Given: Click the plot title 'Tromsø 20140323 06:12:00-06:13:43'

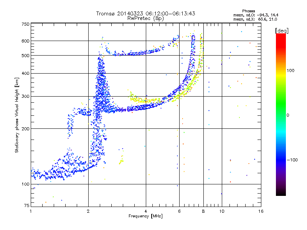Looking at the screenshot, I should coord(145,13).
